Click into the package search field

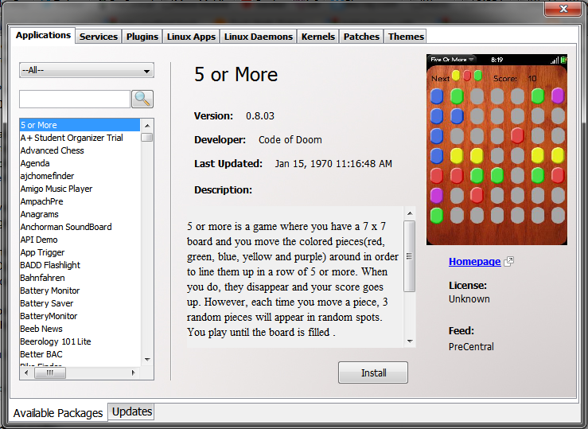point(75,99)
